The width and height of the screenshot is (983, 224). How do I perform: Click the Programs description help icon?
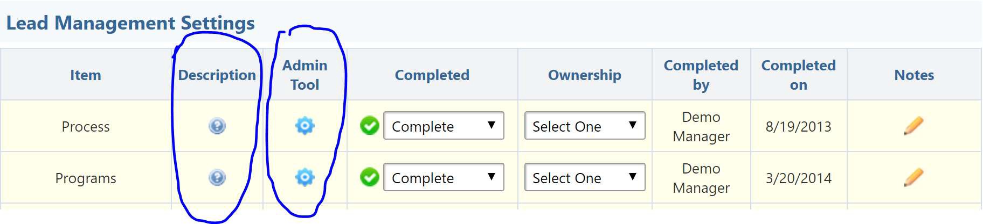tap(217, 178)
